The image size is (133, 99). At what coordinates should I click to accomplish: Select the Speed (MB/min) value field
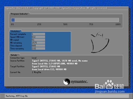[x=38, y=37]
